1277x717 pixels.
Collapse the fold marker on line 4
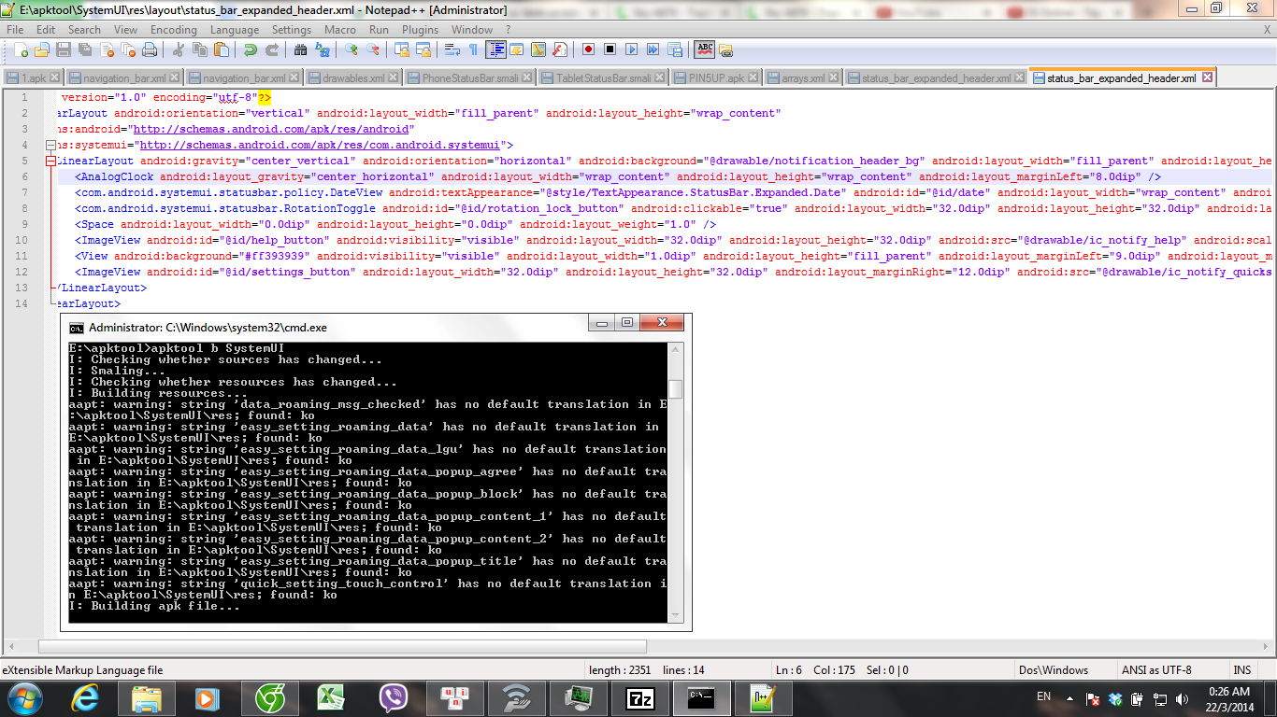51,145
